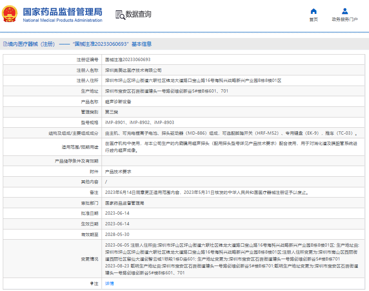Select management class 第三类
Screen dimensions: 369x291
112,112
